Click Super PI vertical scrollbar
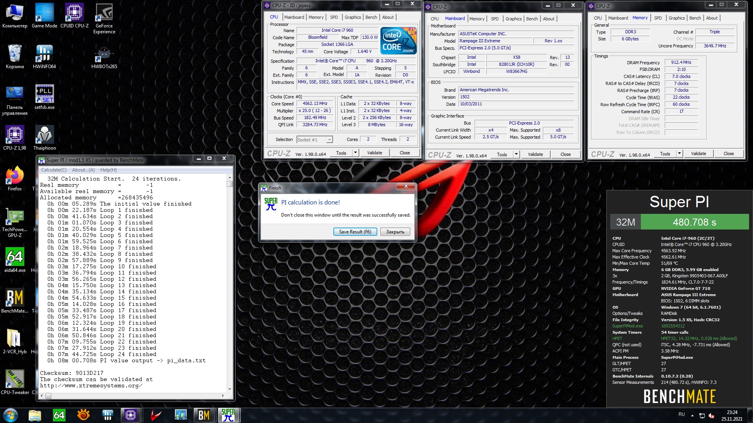This screenshot has height=423, width=753. [x=230, y=283]
